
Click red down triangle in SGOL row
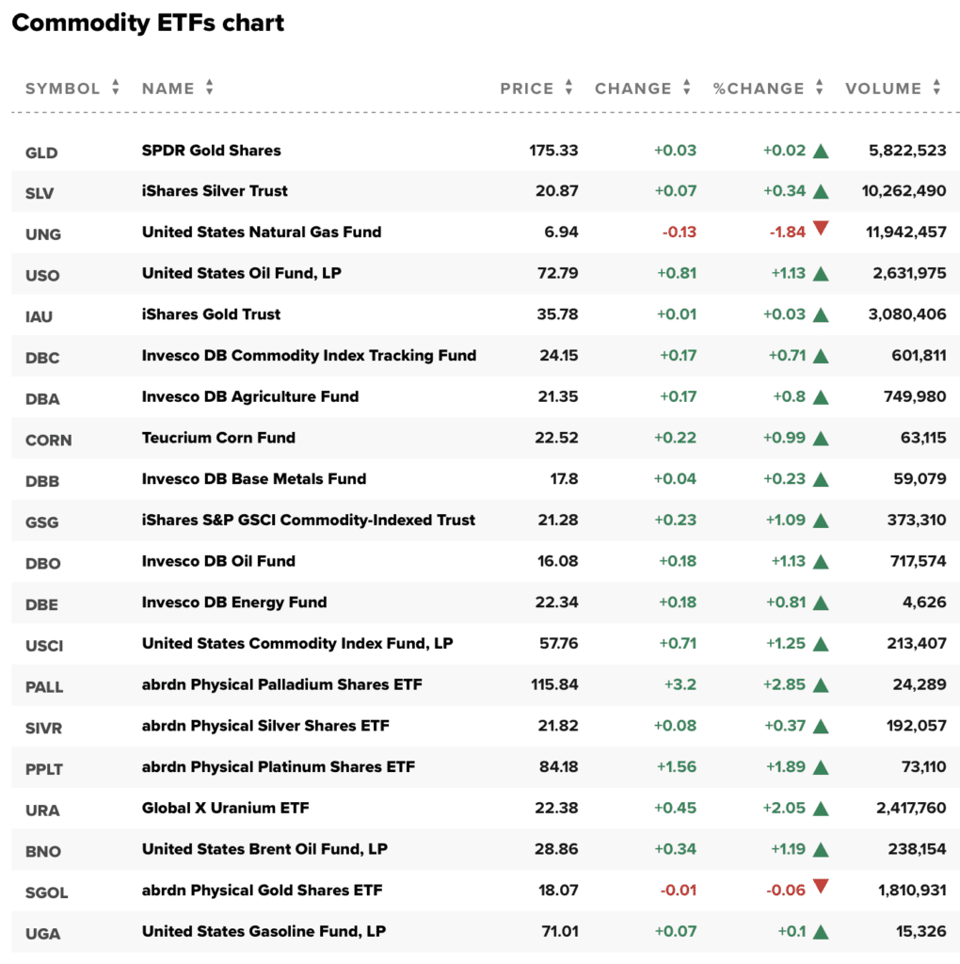[x=821, y=887]
